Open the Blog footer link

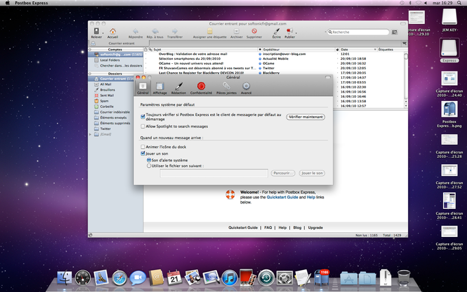coord(297,227)
